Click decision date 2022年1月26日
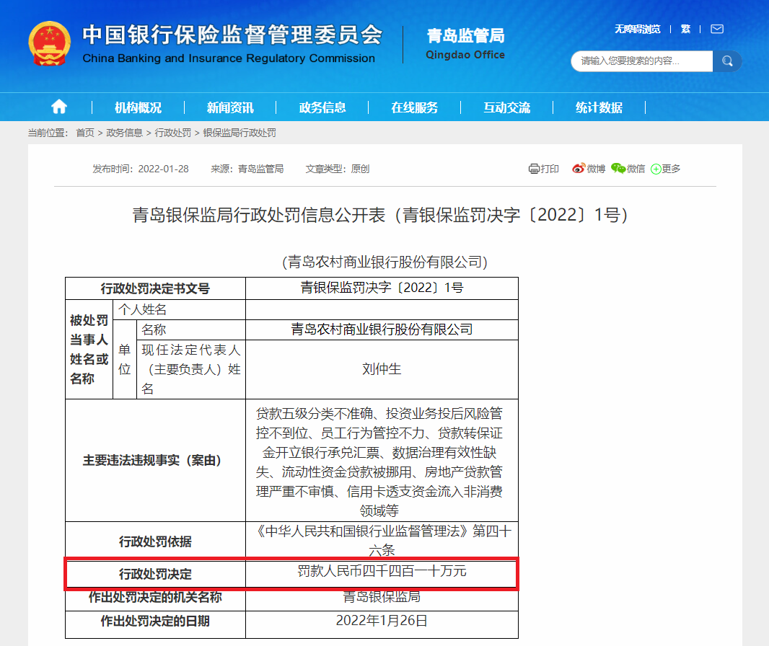The width and height of the screenshot is (769, 646). pyautogui.click(x=382, y=621)
